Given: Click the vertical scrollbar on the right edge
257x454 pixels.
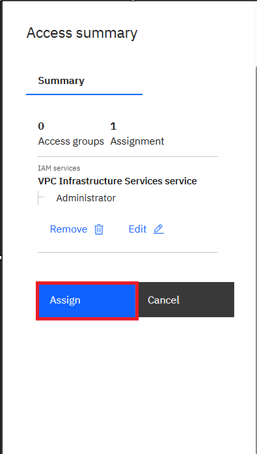Looking at the screenshot, I should [x=256, y=259].
